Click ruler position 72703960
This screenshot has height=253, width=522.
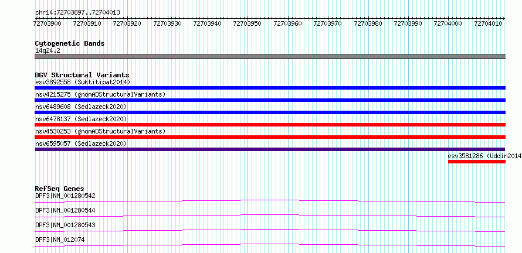(x=287, y=23)
